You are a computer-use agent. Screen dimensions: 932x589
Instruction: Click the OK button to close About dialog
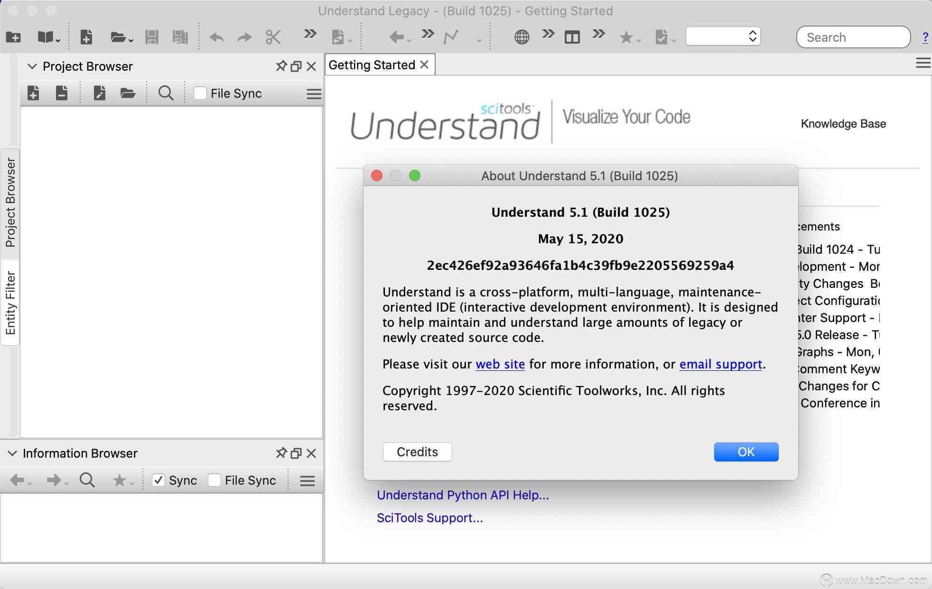(746, 451)
